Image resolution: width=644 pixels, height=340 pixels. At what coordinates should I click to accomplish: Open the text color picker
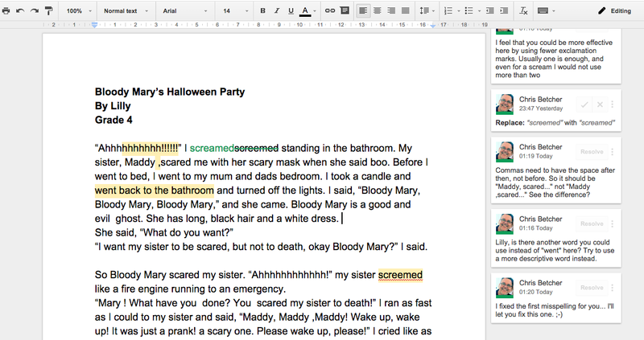[305, 11]
